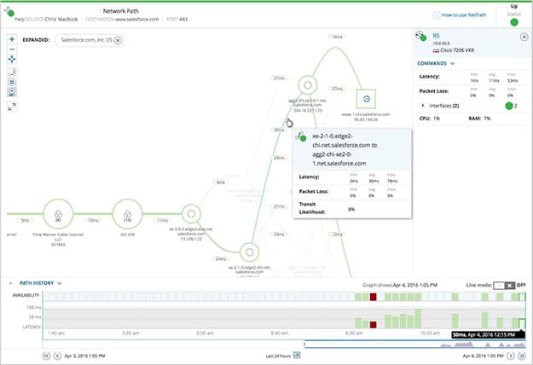Click the green Interfaces status dot
Screen dimensions: 533x365
tap(509, 106)
